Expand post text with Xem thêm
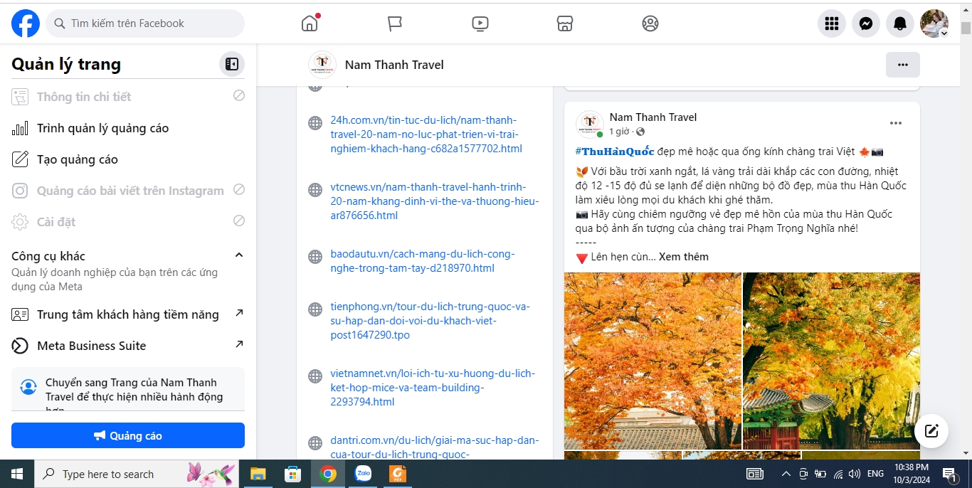 pos(684,257)
